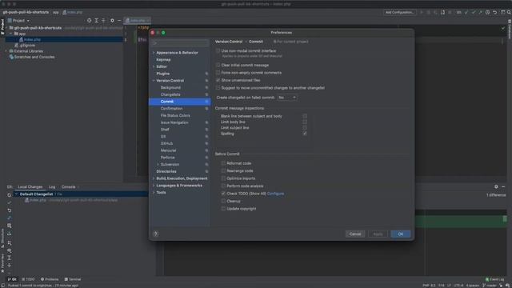
Task: Disable the Spelling inspection checkbox
Action: 305,134
